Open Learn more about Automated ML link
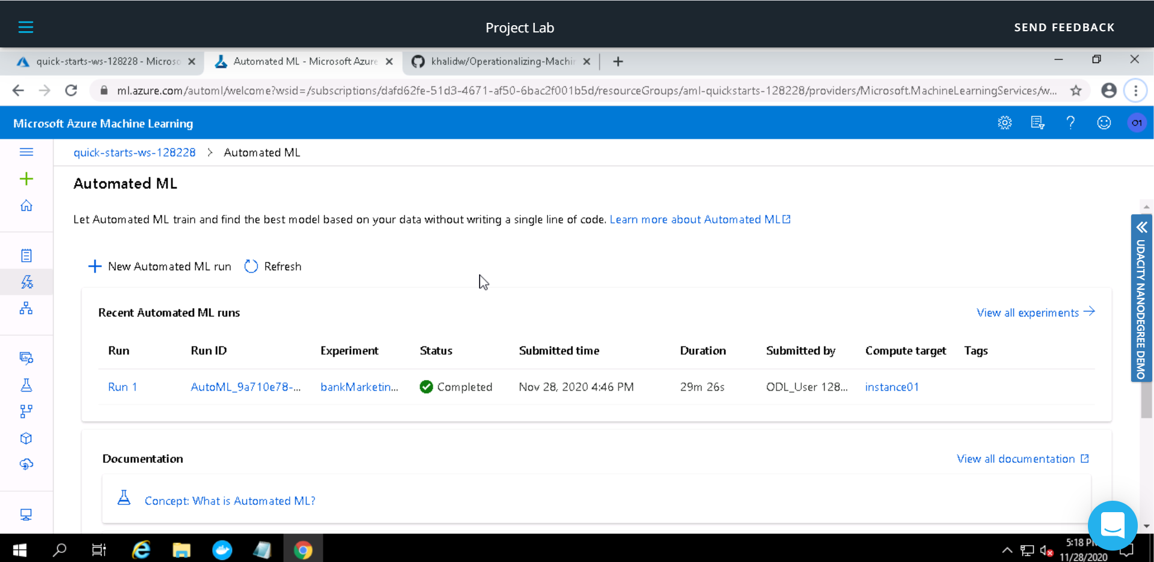This screenshot has height=562, width=1154. coord(700,219)
